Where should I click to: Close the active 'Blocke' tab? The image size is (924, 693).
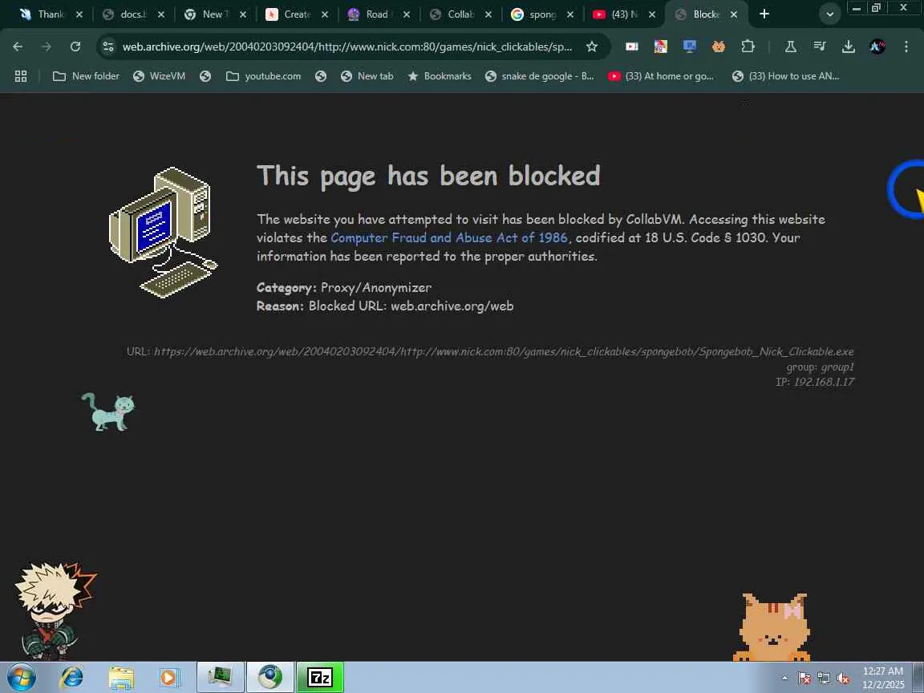tap(734, 14)
